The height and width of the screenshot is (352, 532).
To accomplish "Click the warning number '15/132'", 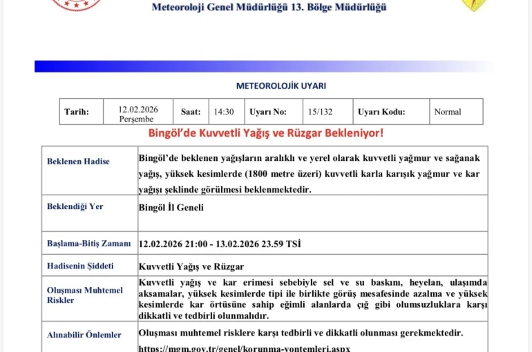I will tap(321, 112).
